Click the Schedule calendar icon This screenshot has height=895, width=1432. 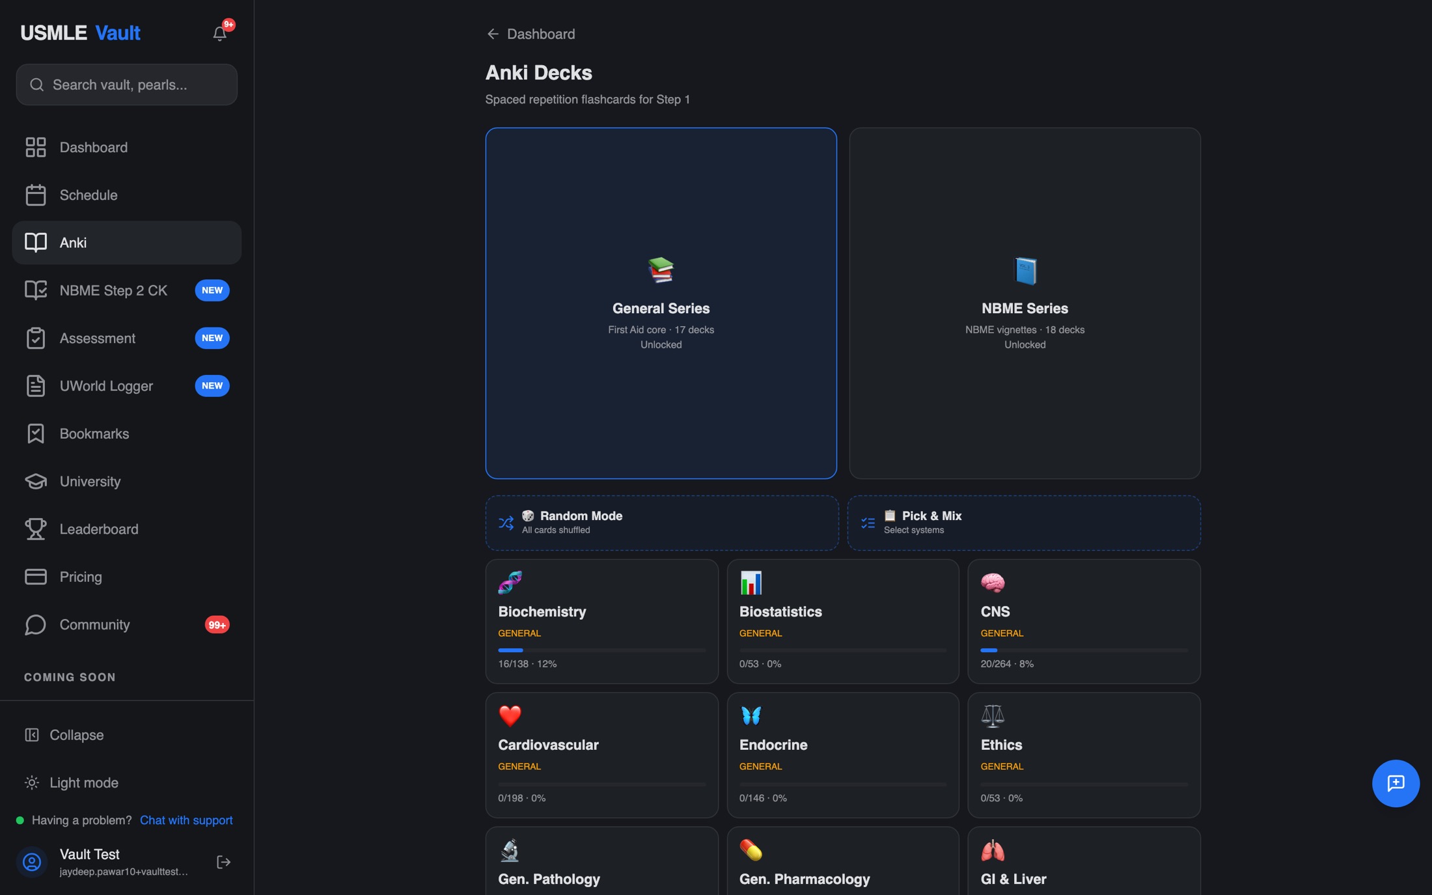click(x=36, y=195)
